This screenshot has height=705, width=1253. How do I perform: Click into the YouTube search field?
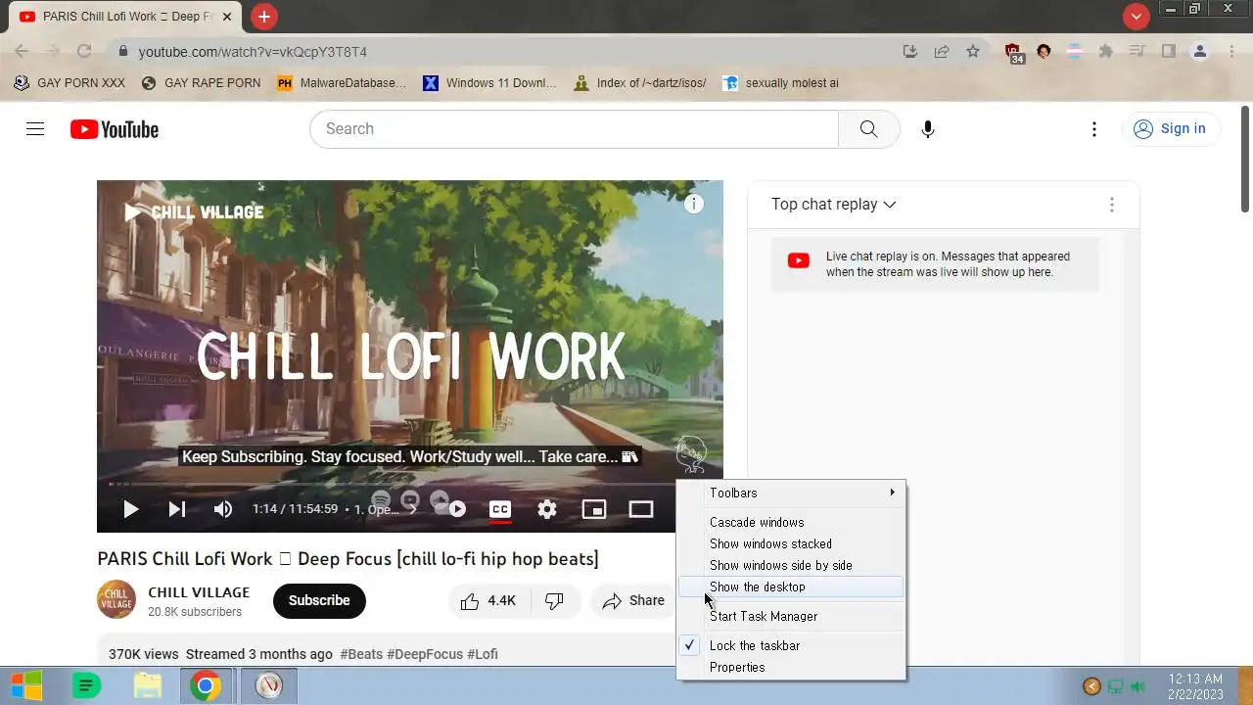tap(574, 129)
